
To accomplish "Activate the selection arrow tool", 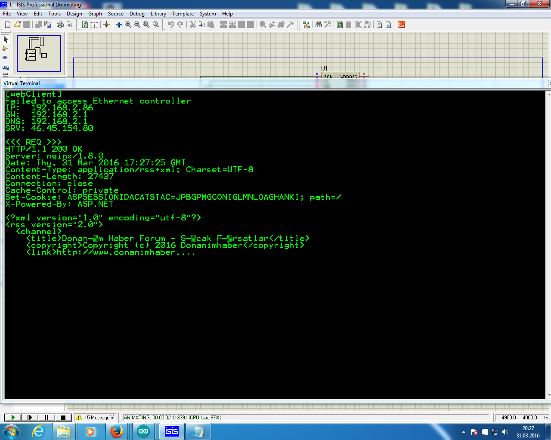I will pyautogui.click(x=5, y=40).
